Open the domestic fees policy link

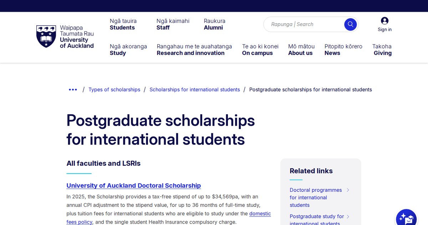(169, 218)
